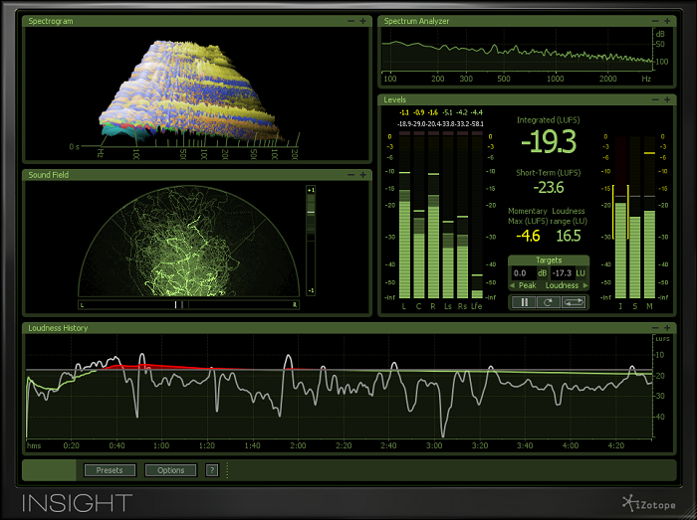Toggle the loop button in Levels
Image resolution: width=697 pixels, height=520 pixels.
click(574, 301)
